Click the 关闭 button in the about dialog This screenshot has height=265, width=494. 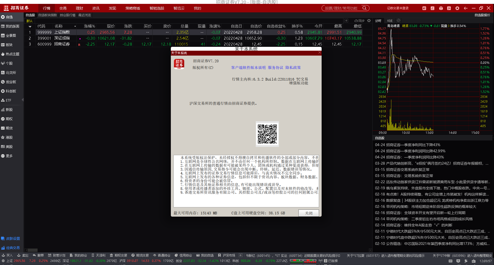point(308,213)
